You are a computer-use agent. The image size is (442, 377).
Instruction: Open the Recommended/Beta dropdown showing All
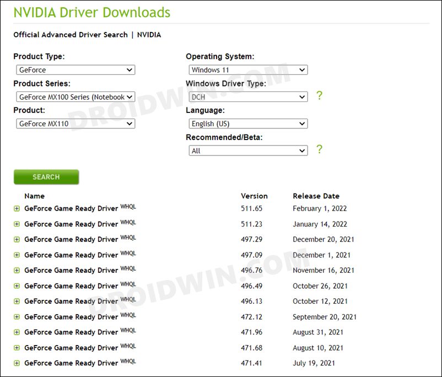tap(248, 151)
